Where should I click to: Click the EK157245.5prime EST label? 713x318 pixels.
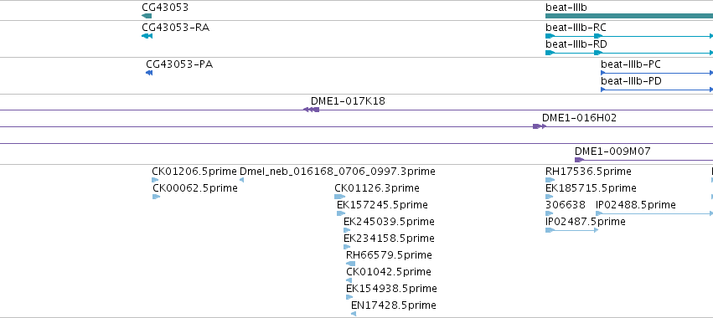(x=382, y=205)
